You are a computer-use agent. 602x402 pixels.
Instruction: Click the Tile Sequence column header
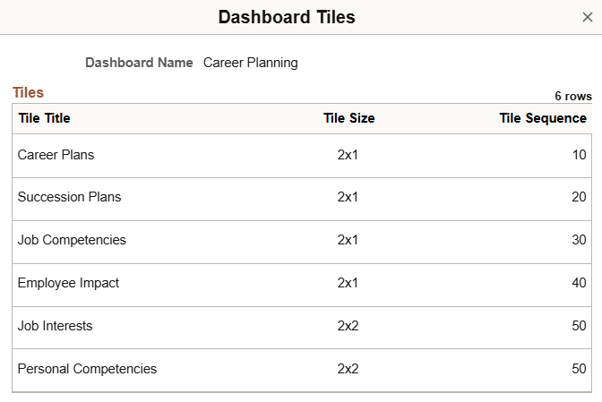click(x=543, y=118)
